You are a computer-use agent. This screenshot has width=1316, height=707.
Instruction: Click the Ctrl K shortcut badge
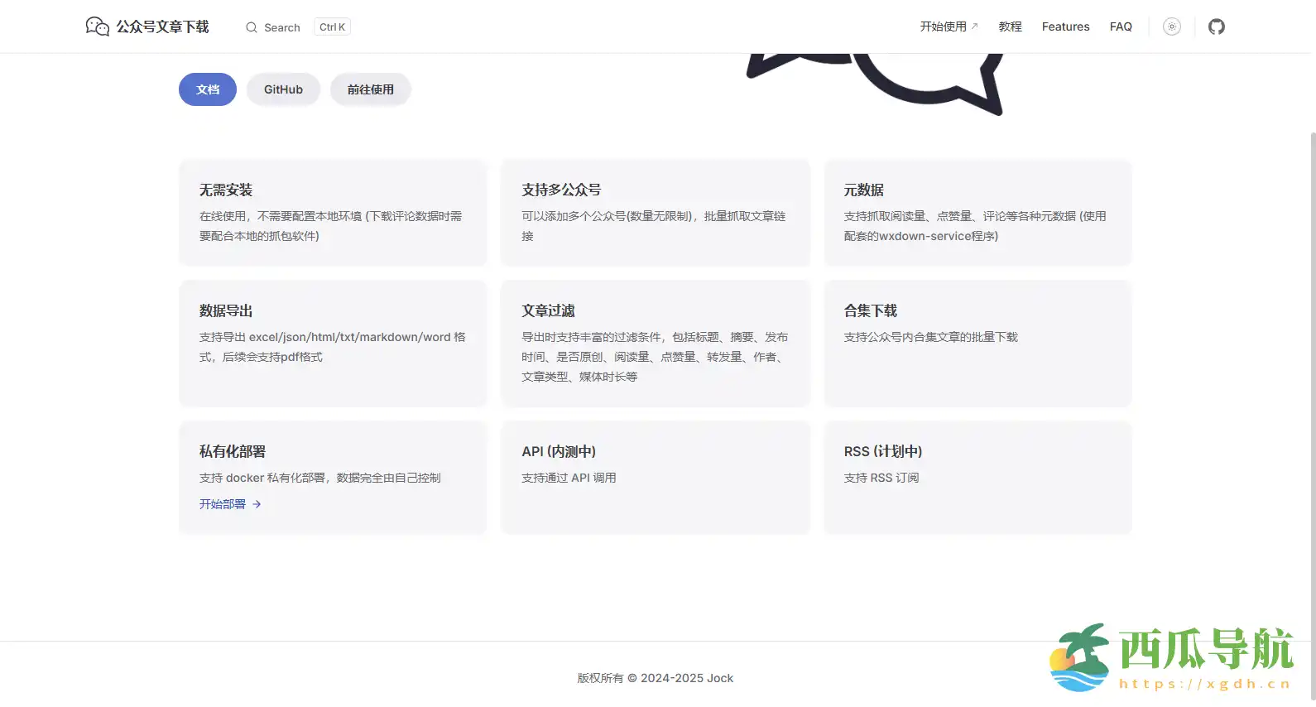(x=332, y=27)
